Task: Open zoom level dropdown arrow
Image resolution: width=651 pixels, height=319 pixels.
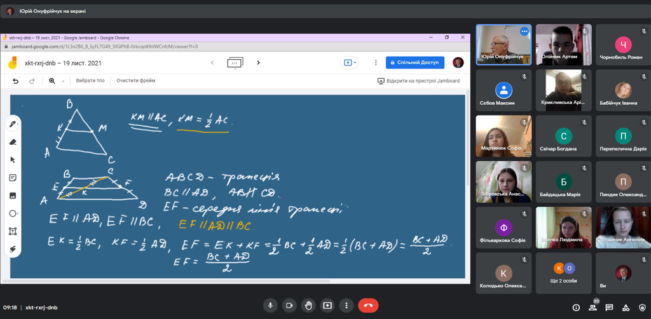Action: tap(63, 81)
